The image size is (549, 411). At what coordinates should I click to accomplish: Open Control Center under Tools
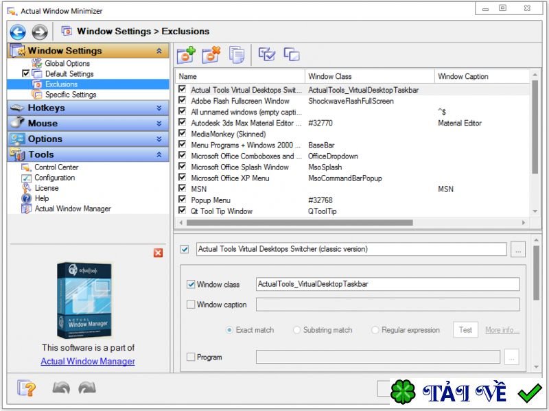pyautogui.click(x=56, y=167)
